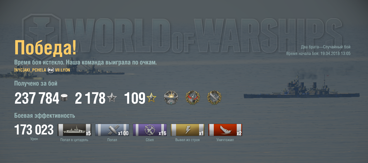Viewport: 368px width, 163px height.
Task: Click the gold star free XP icon
Action: pos(151,98)
